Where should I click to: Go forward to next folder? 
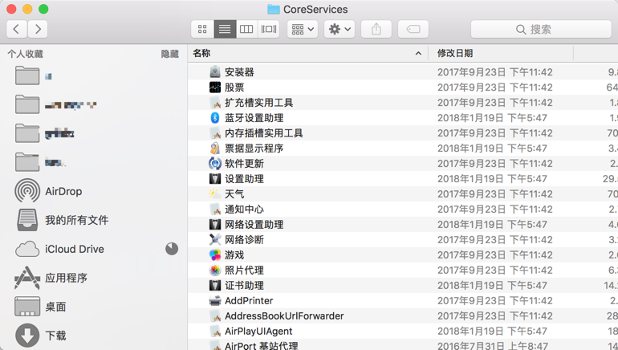[x=38, y=29]
